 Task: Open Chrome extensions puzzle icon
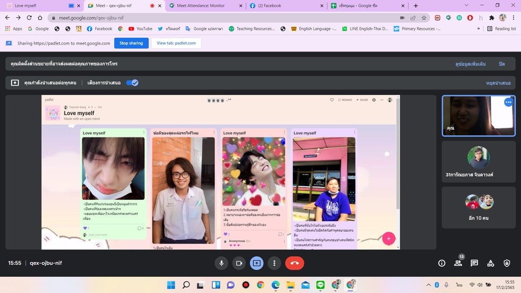(x=492, y=18)
